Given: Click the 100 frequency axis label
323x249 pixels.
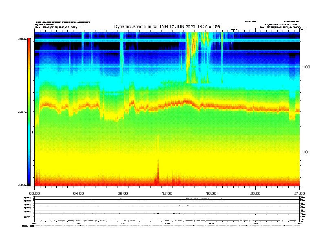Looking at the screenshot, I should (x=307, y=67).
